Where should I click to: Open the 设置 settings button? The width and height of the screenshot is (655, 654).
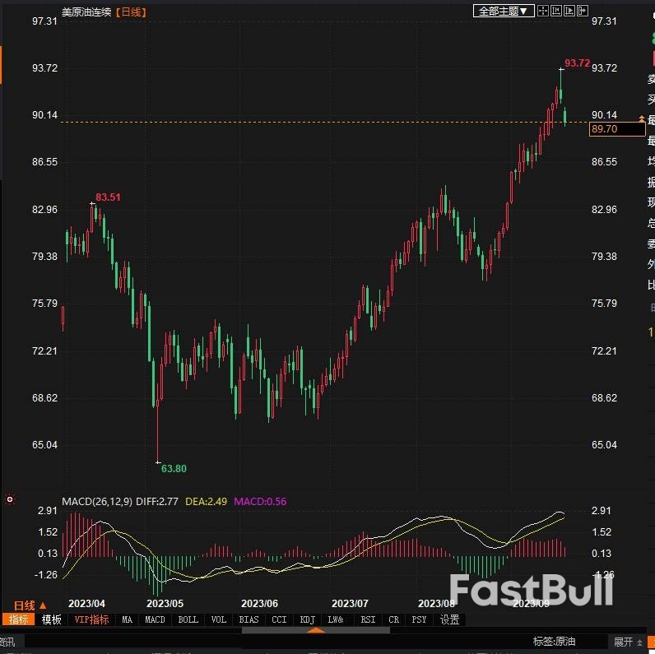[x=449, y=619]
